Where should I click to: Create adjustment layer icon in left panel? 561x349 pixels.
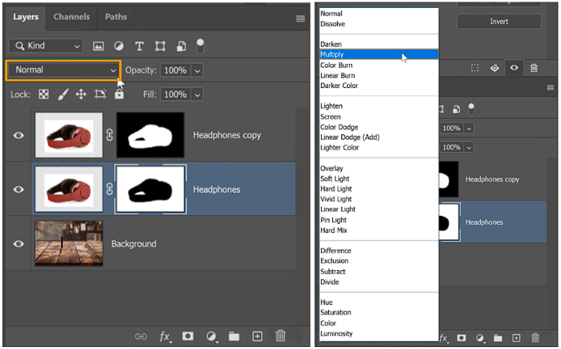coord(211,336)
